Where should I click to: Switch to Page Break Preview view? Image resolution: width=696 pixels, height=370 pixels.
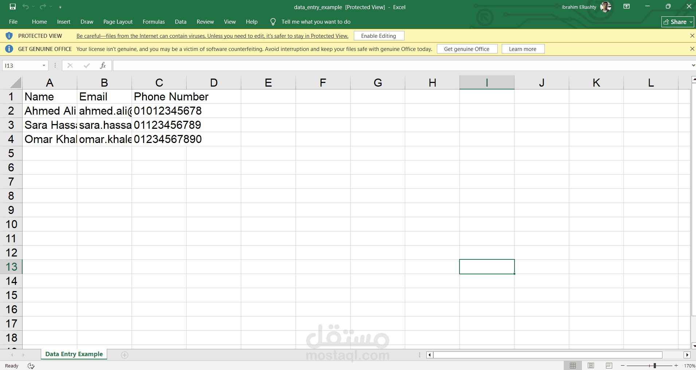(609, 366)
